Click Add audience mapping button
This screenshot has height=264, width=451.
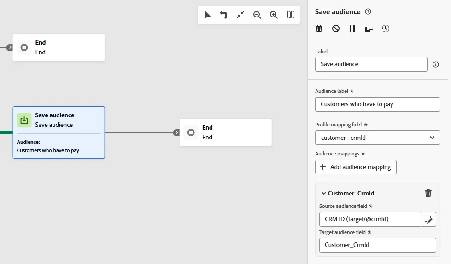[356, 167]
